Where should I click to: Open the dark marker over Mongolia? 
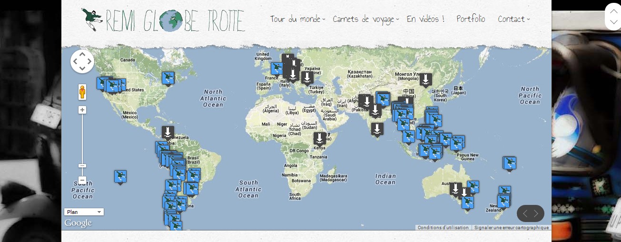tap(426, 80)
